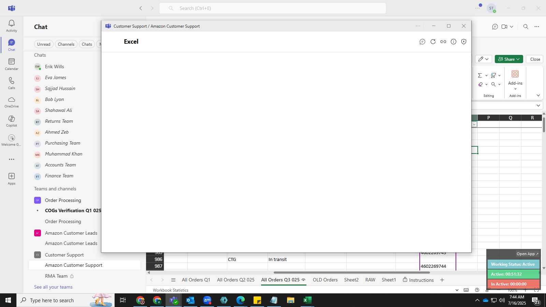
Task: Go back using Teams back arrow
Action: [x=141, y=8]
